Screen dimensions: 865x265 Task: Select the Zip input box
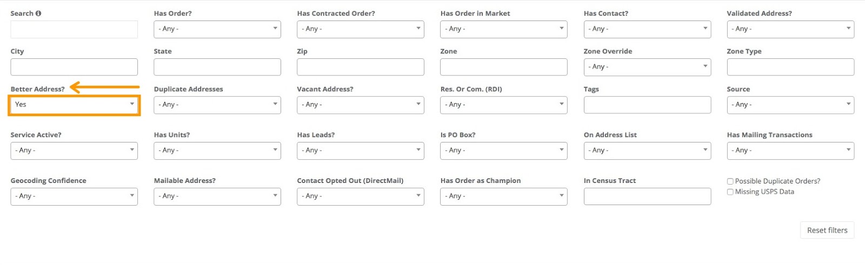[360, 67]
